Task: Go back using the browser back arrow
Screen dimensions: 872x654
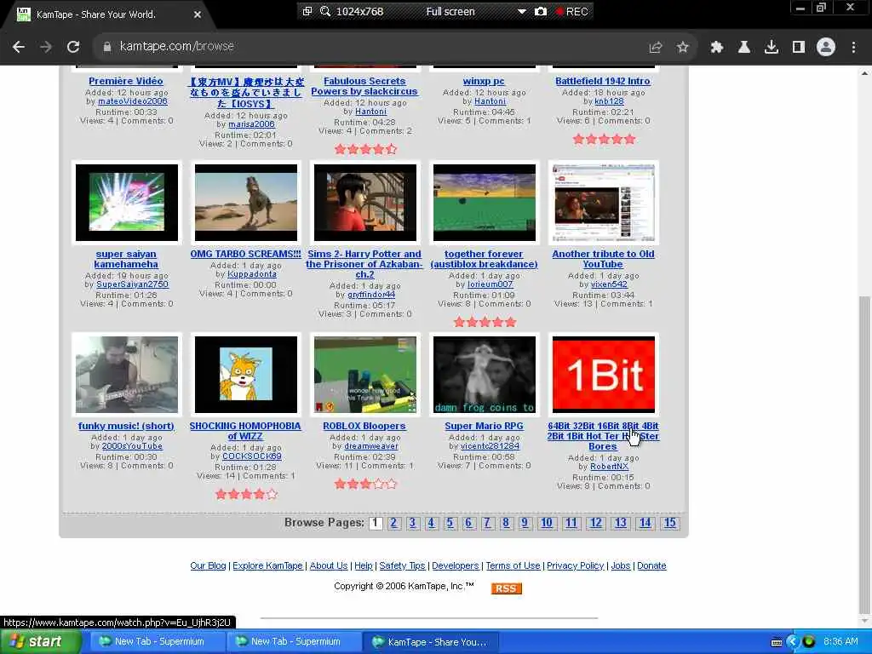Action: coord(19,47)
